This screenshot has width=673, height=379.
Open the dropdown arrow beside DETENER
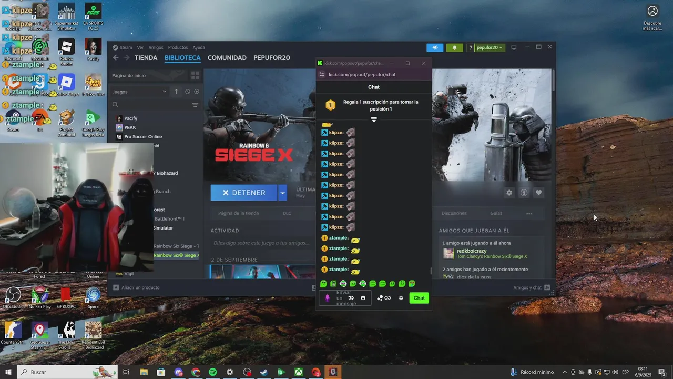pos(282,193)
